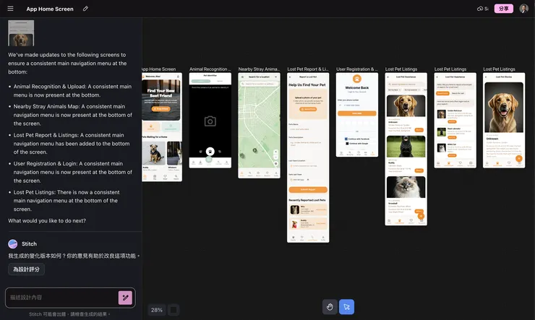The image size is (535, 320).
Task: Click the white cat photo in Lost Pet Assistance list
Action: pyautogui.click(x=406, y=187)
